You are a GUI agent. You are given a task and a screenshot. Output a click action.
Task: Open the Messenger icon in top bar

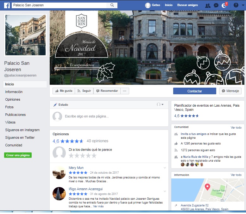point(216,5)
